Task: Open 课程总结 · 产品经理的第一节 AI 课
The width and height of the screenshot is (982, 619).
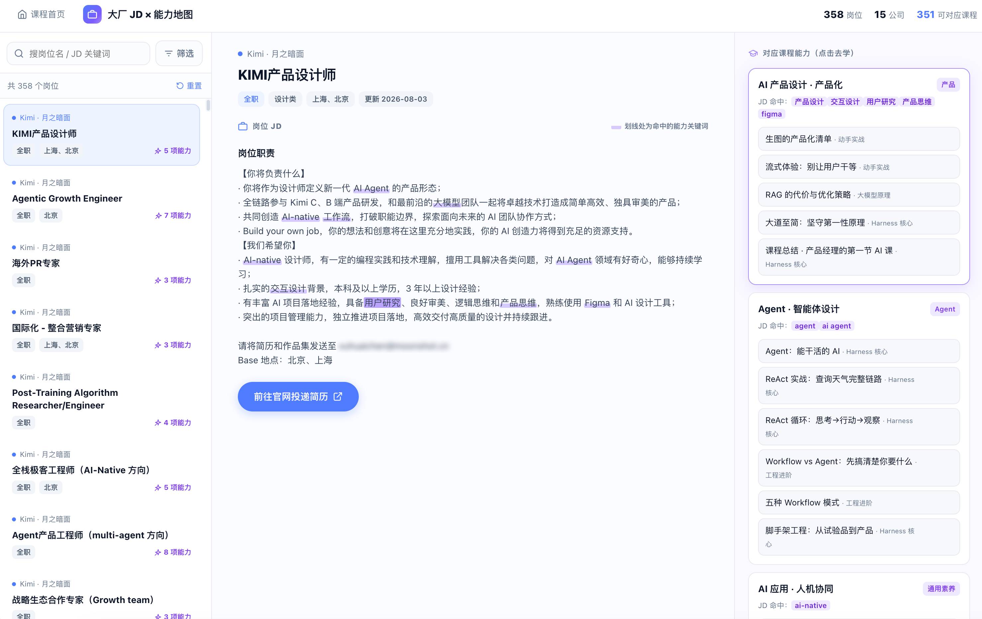Action: (859, 257)
